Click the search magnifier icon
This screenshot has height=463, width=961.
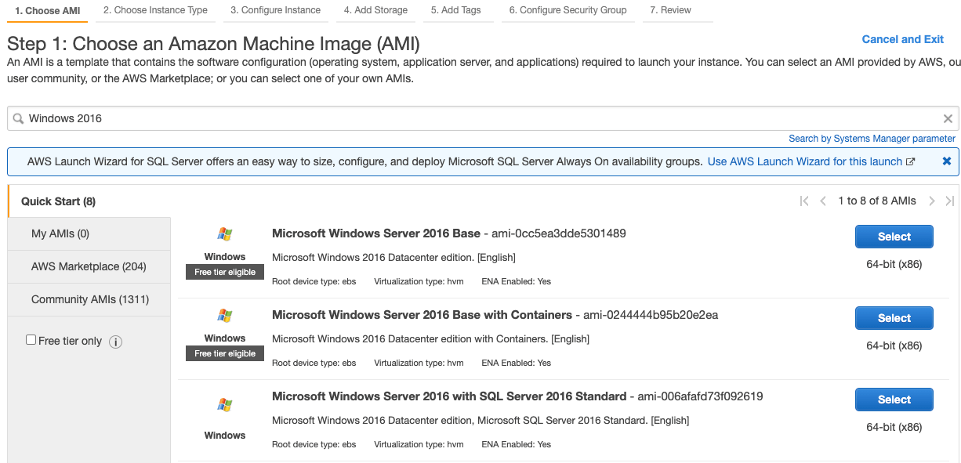pyautogui.click(x=18, y=118)
